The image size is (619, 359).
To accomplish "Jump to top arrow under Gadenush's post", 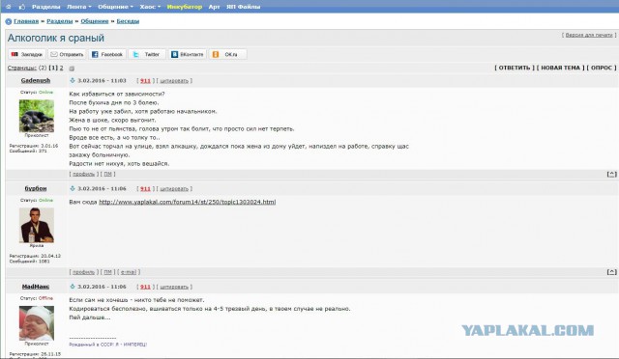I will tap(611, 174).
